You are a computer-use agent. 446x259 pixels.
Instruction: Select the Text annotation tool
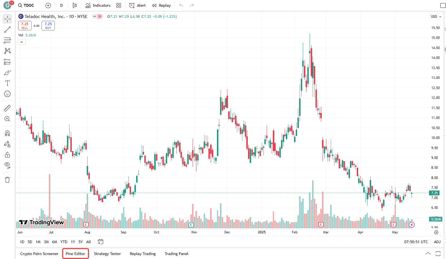7,83
